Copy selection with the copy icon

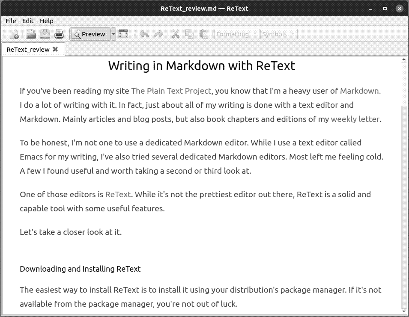pos(190,34)
